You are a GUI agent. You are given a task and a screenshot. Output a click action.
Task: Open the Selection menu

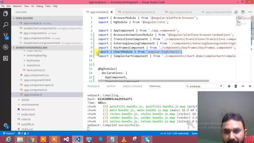tap(17, 6)
